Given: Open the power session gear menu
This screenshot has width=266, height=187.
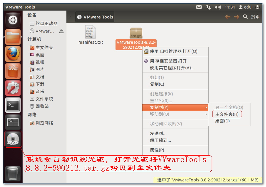Looking at the screenshot, I should [x=257, y=7].
